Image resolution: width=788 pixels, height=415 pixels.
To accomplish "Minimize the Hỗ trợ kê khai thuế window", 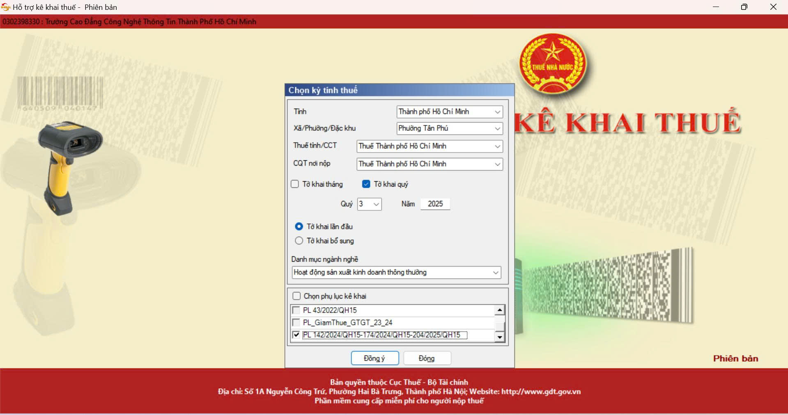I will (716, 7).
